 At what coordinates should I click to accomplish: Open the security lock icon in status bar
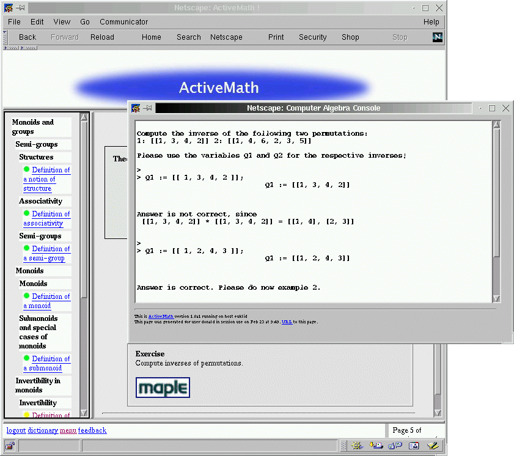[x=10, y=446]
